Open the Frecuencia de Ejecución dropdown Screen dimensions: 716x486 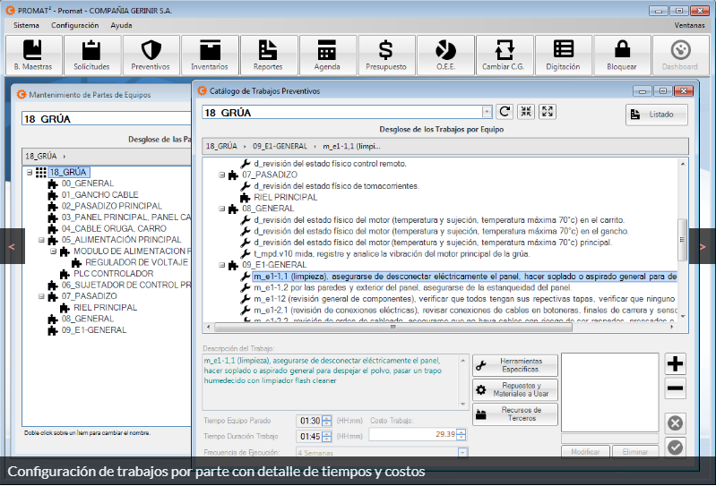click(462, 452)
